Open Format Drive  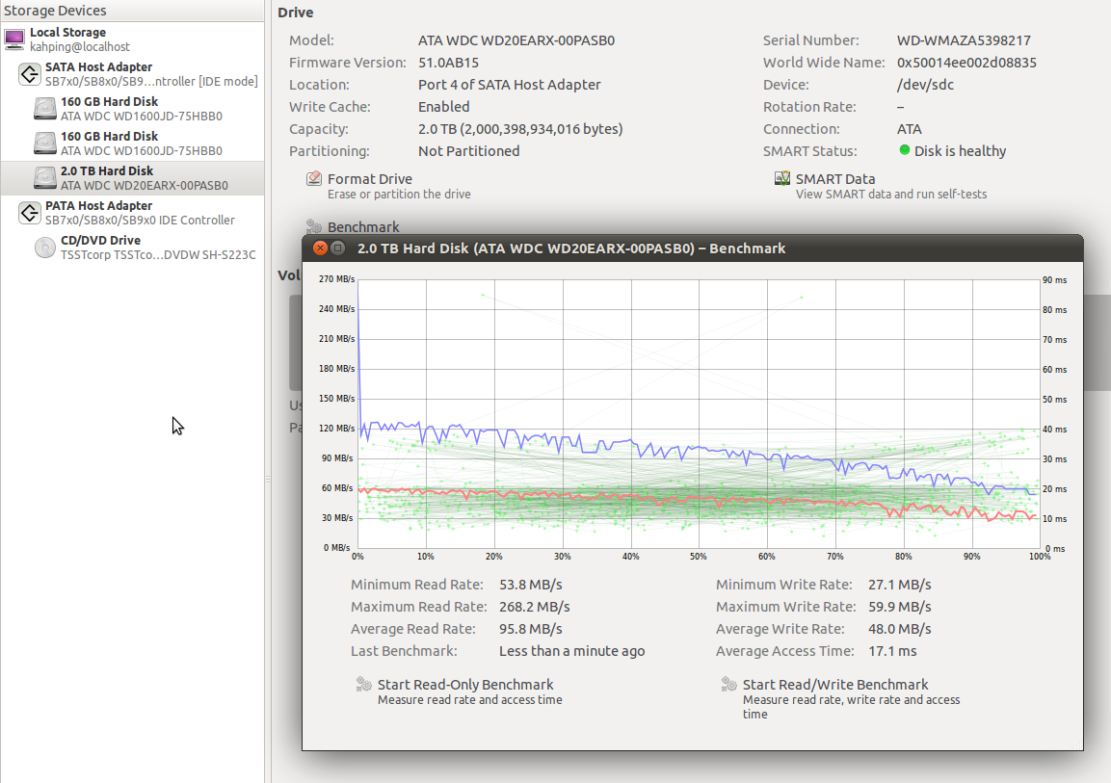(x=388, y=186)
